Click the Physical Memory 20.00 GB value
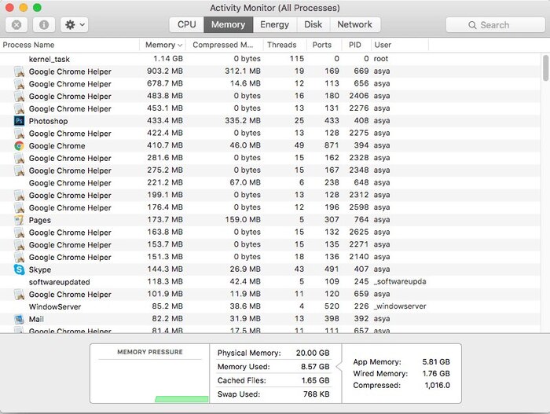The width and height of the screenshot is (550, 414). click(x=313, y=353)
